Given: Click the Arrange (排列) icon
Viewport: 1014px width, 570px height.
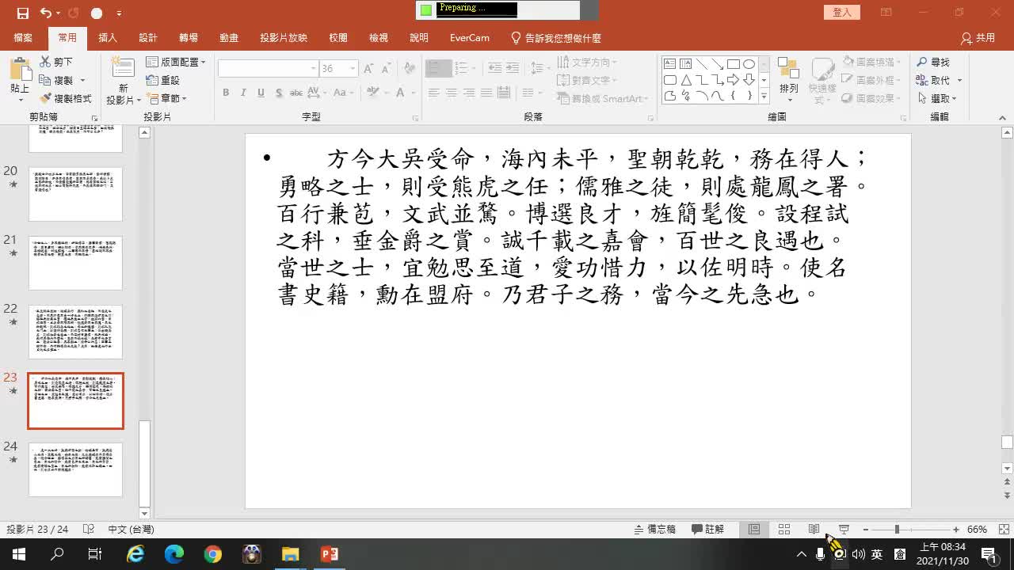Looking at the screenshot, I should point(788,68).
